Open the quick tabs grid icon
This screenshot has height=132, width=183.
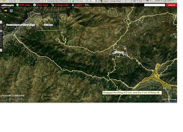click(x=10, y=1)
